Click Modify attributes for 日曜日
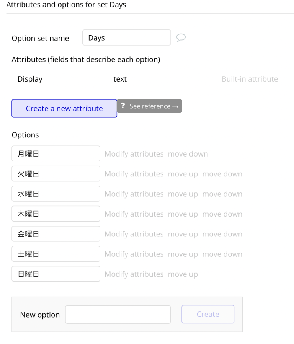This screenshot has height=344, width=294. point(134,274)
